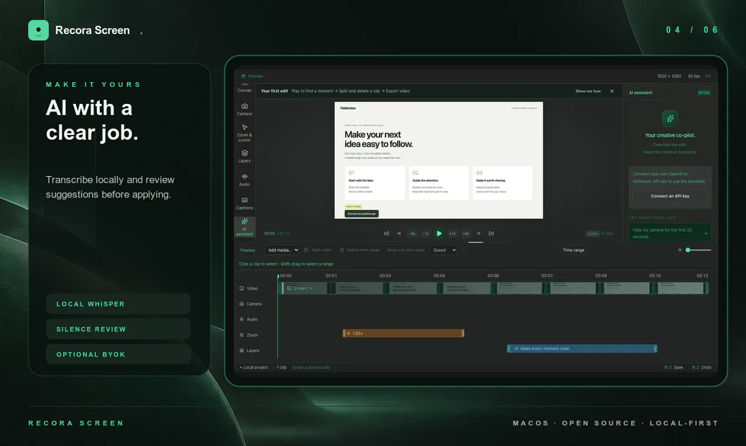This screenshot has height=446, width=746.
Task: Open the Layers sidebar panel
Action: [x=244, y=156]
